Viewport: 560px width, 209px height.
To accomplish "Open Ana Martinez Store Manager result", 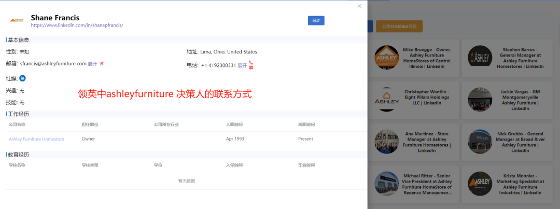I will pos(413,142).
